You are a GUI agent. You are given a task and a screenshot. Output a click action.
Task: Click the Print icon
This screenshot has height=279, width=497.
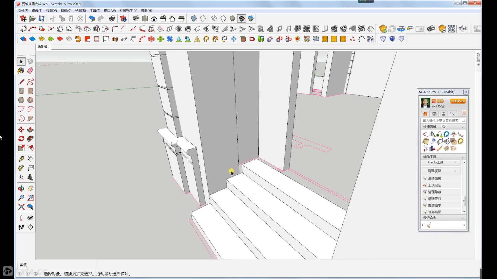pos(112,19)
